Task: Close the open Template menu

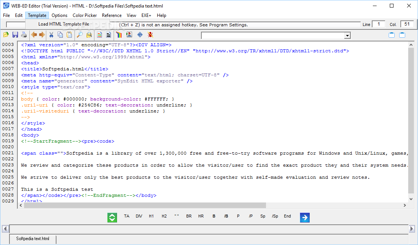Action: tap(37, 15)
